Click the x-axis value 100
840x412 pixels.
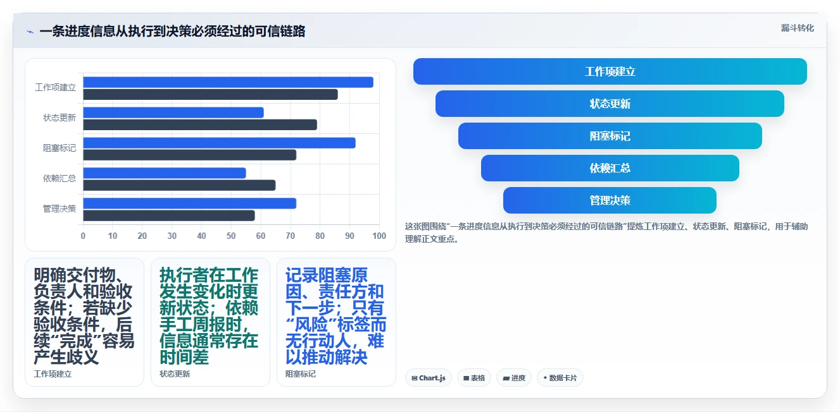379,236
